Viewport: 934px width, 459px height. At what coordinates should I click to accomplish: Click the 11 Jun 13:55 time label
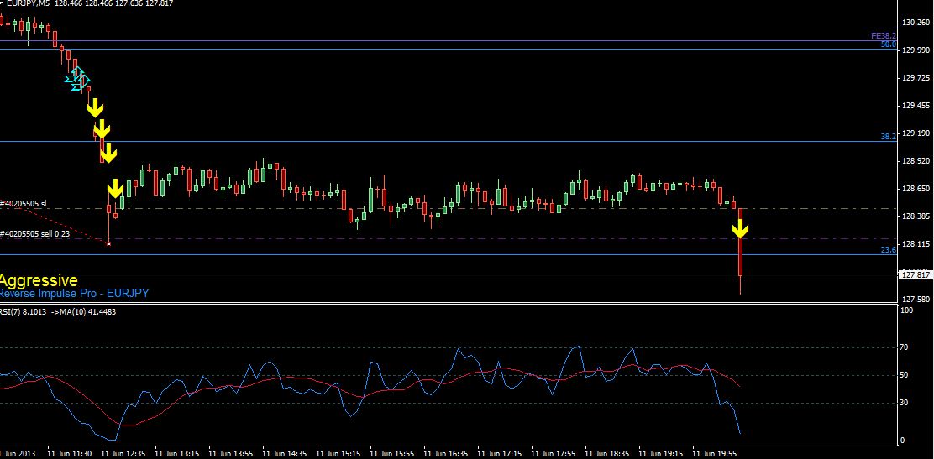click(x=230, y=454)
